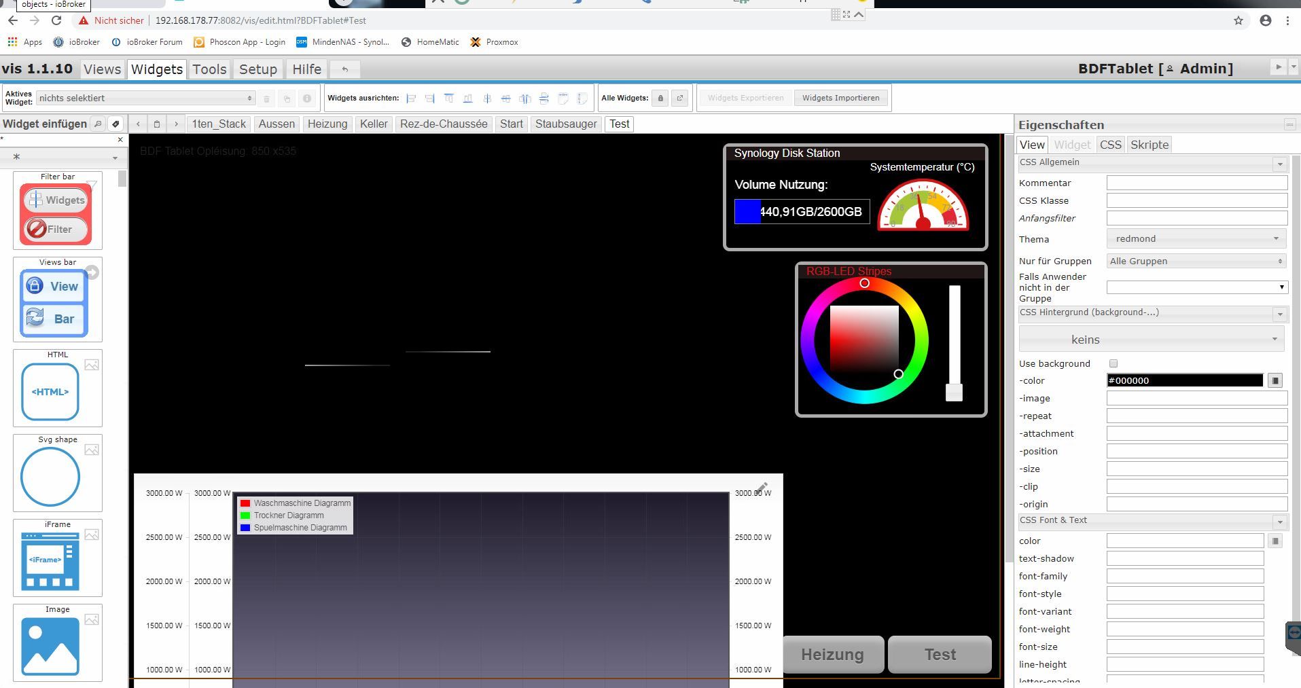Screen dimensions: 1301x688
Task: Align widgets to bottom edge icon
Action: [x=468, y=98]
